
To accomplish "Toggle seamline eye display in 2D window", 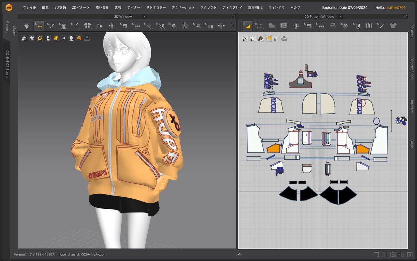I will [x=245, y=39].
